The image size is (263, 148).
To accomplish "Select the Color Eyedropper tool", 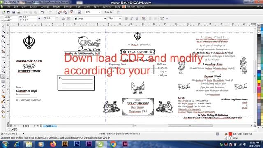I will pos(3,102).
